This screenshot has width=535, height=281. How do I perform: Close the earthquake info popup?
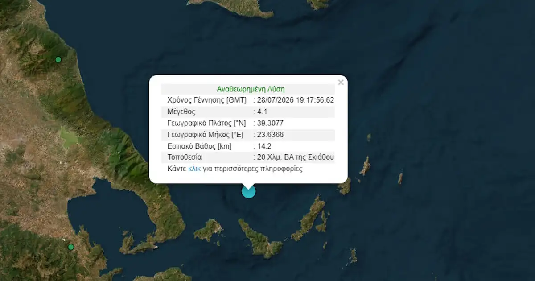pos(341,82)
